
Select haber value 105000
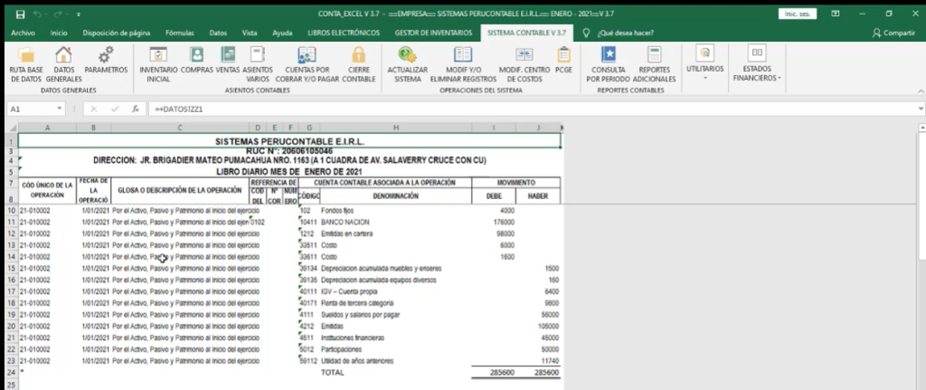pyautogui.click(x=538, y=326)
